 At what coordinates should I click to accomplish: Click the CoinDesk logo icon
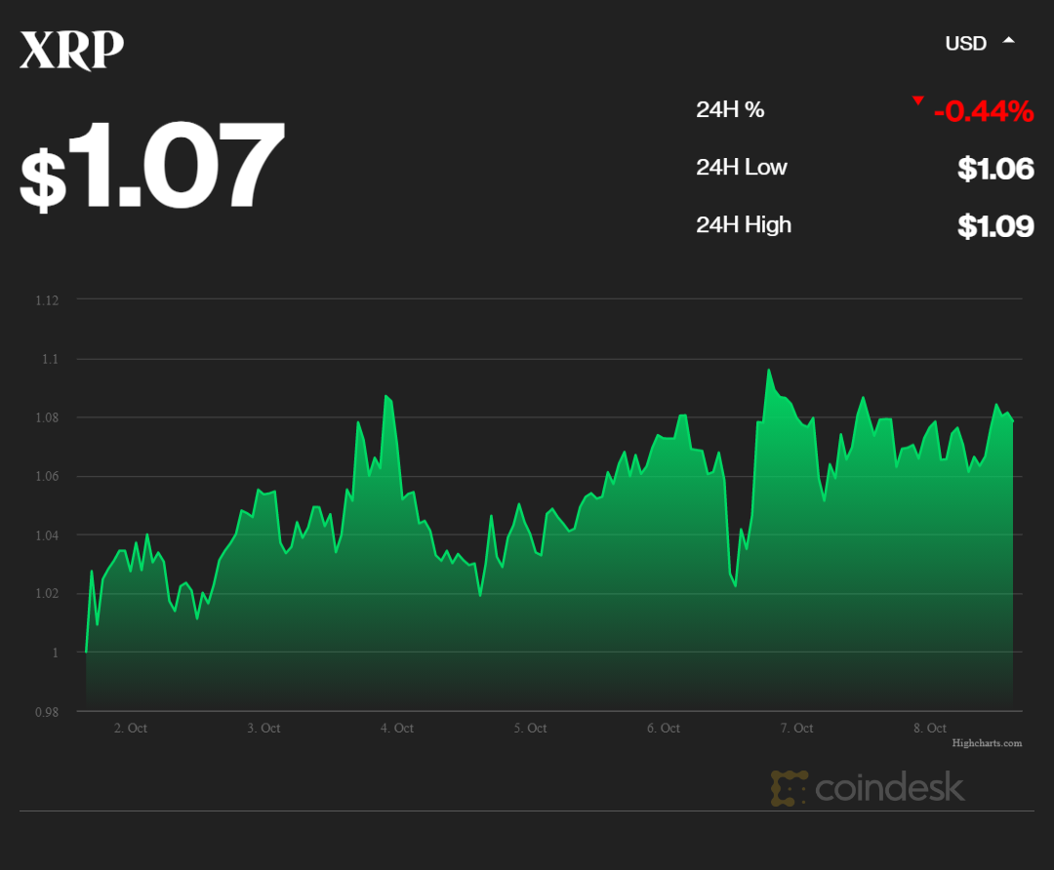coord(789,788)
